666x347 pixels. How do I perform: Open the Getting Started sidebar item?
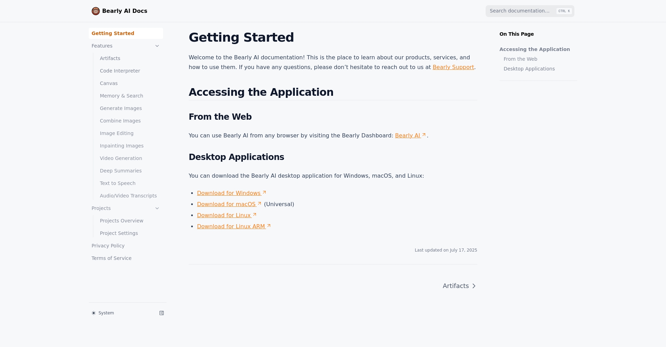(126, 33)
